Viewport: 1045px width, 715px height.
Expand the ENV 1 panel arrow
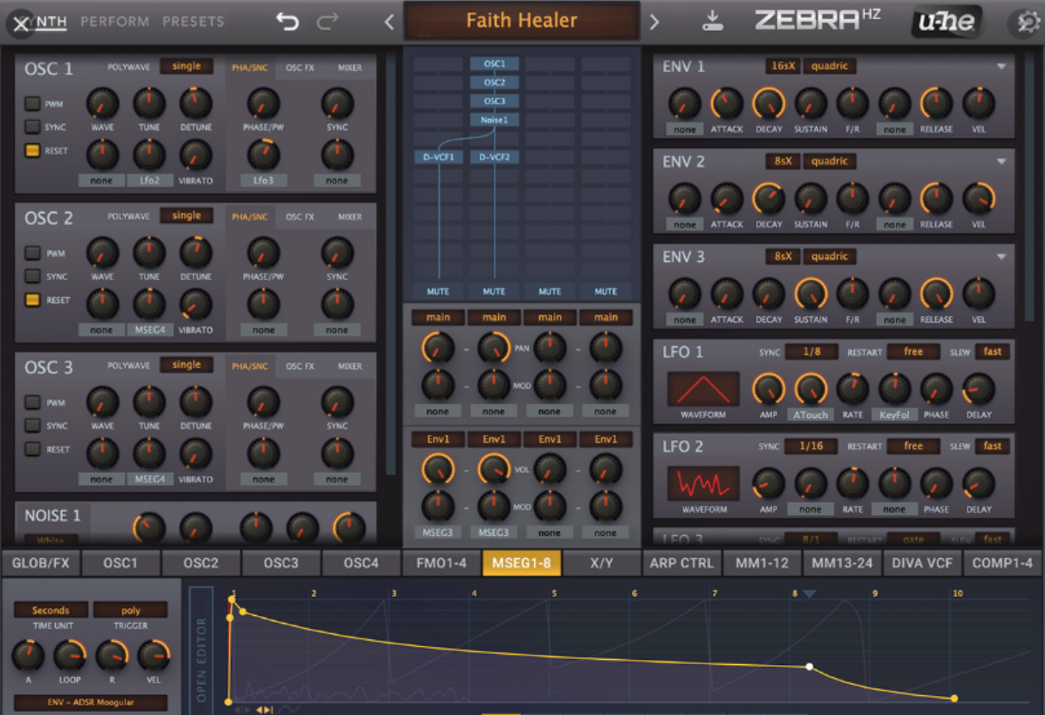[1001, 66]
